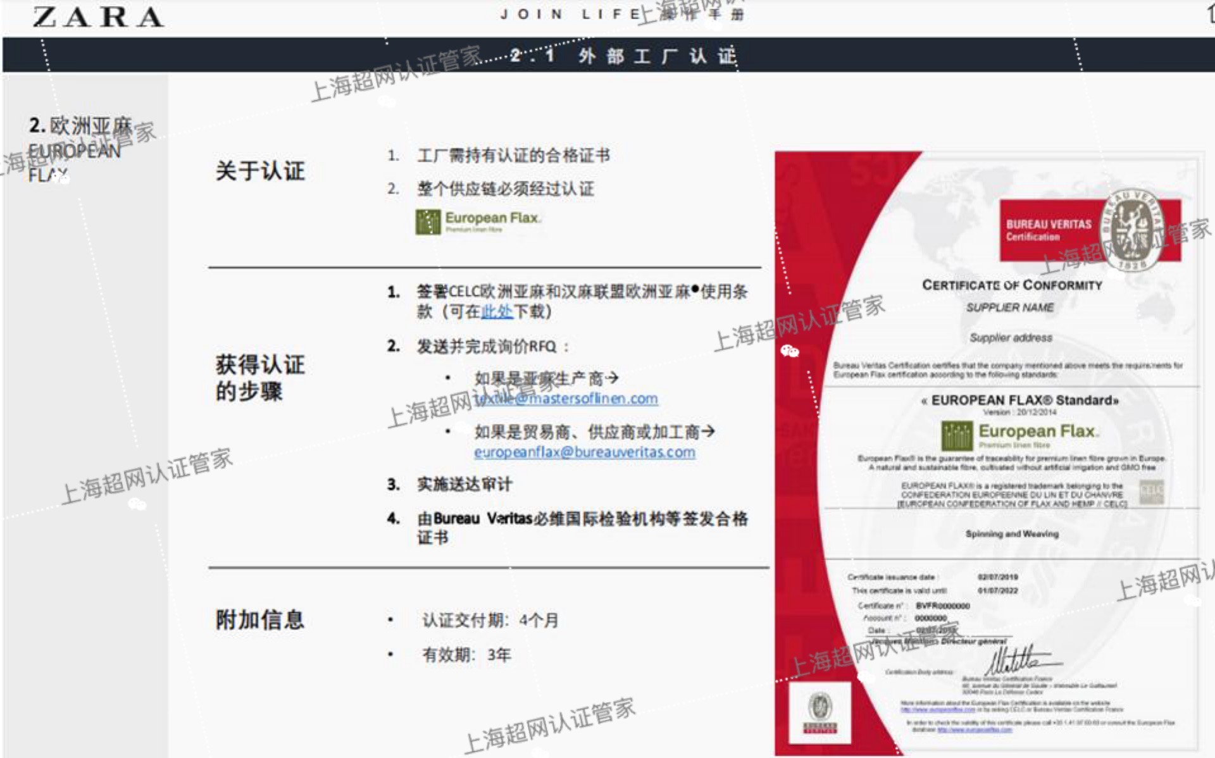Viewport: 1215px width, 758px height.
Task: Open the europeanflax@bureauveritas.com email link
Action: (x=585, y=452)
